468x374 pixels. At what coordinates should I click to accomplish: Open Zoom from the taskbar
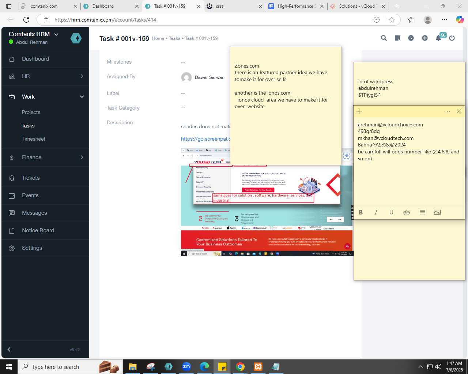(186, 367)
